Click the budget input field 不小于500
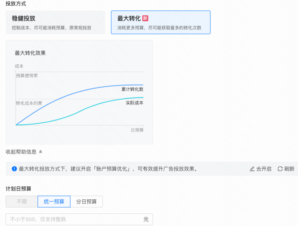 [79, 219]
